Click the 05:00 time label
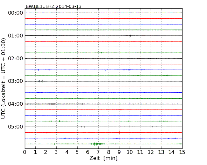The image size is (207, 165). coord(16,127)
